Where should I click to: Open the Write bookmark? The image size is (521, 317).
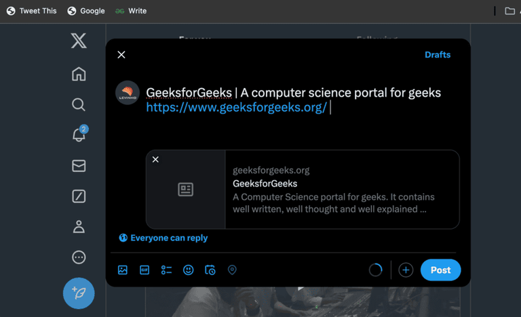tap(131, 11)
